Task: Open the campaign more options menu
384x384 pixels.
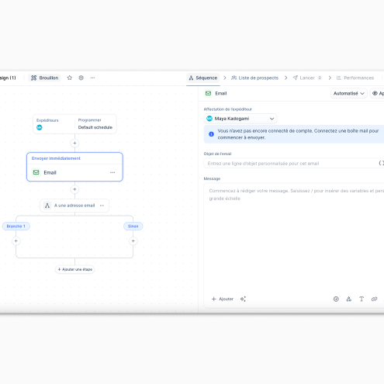Action: point(92,78)
